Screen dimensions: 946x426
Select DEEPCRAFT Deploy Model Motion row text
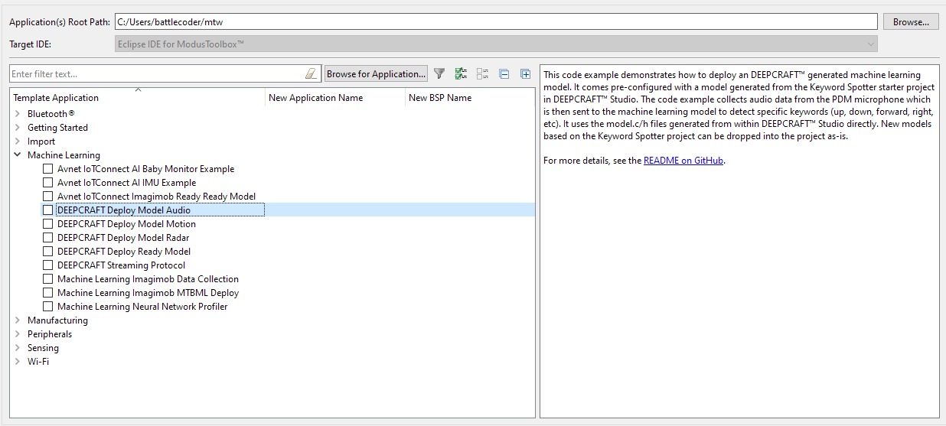tap(126, 224)
